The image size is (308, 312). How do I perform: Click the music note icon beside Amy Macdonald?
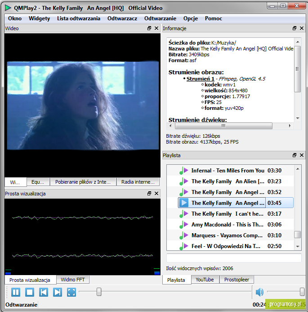pos(184,225)
